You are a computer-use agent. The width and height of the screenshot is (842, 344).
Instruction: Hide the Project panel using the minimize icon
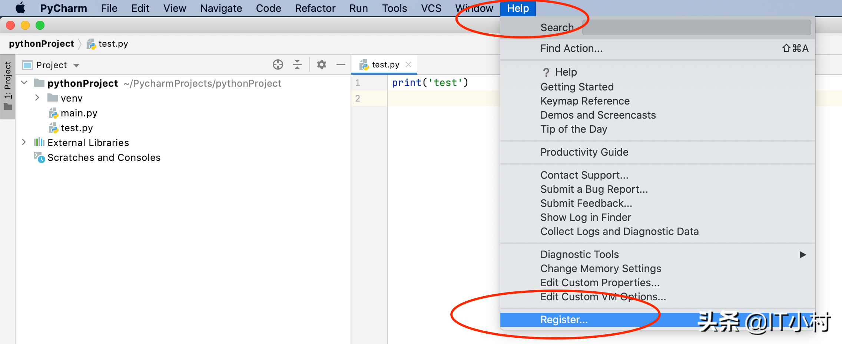(341, 64)
